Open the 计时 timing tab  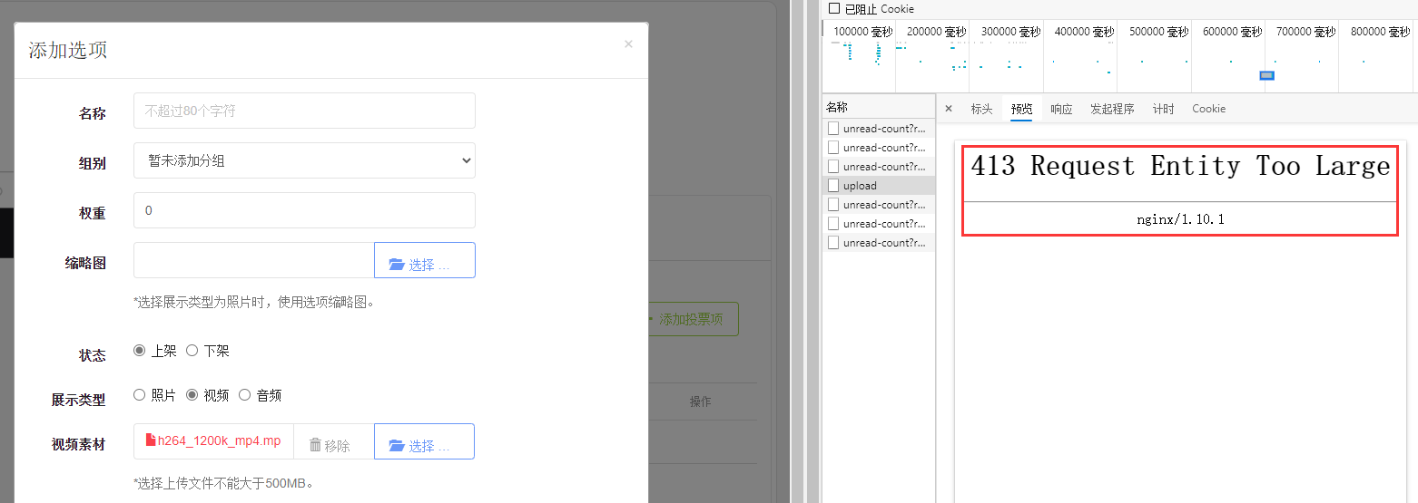(x=1163, y=109)
